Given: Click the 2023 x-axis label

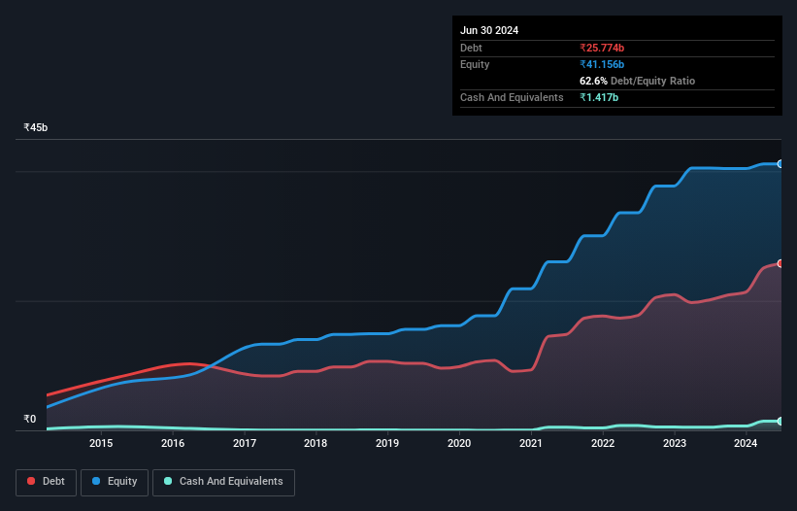Looking at the screenshot, I should (x=675, y=443).
